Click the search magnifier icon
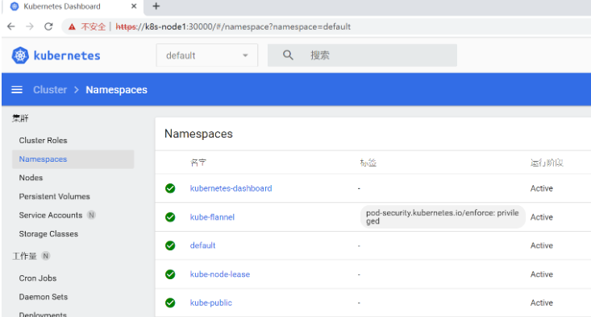The image size is (591, 317). 288,56
